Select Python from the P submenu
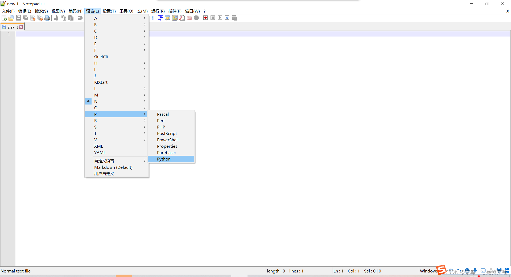 pos(171,159)
